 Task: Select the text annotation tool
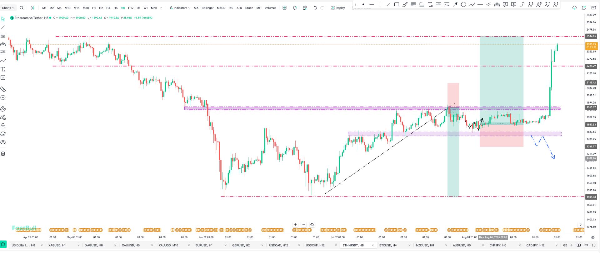point(430,4)
